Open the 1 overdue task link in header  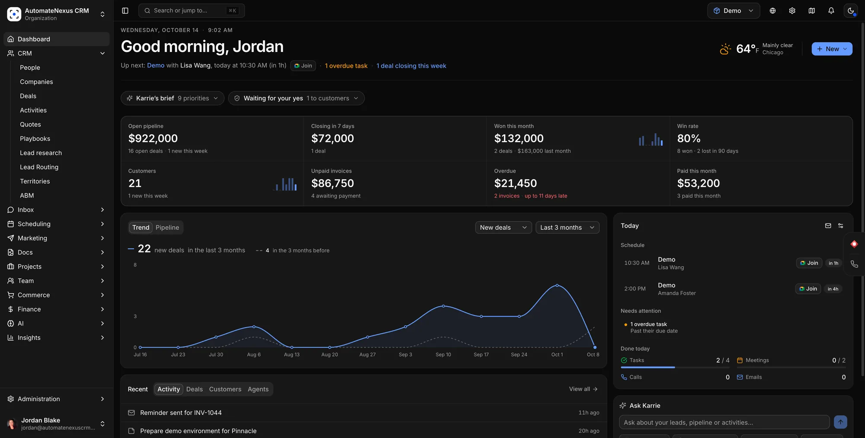pyautogui.click(x=346, y=66)
